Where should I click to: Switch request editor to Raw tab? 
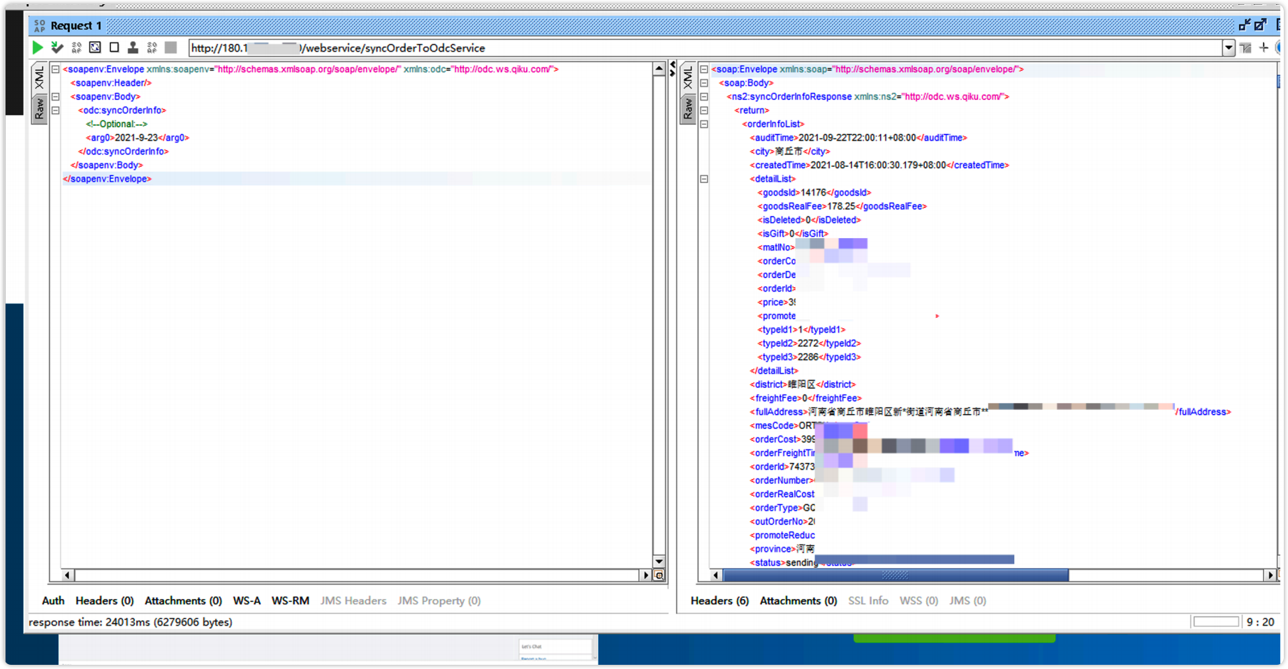39,108
